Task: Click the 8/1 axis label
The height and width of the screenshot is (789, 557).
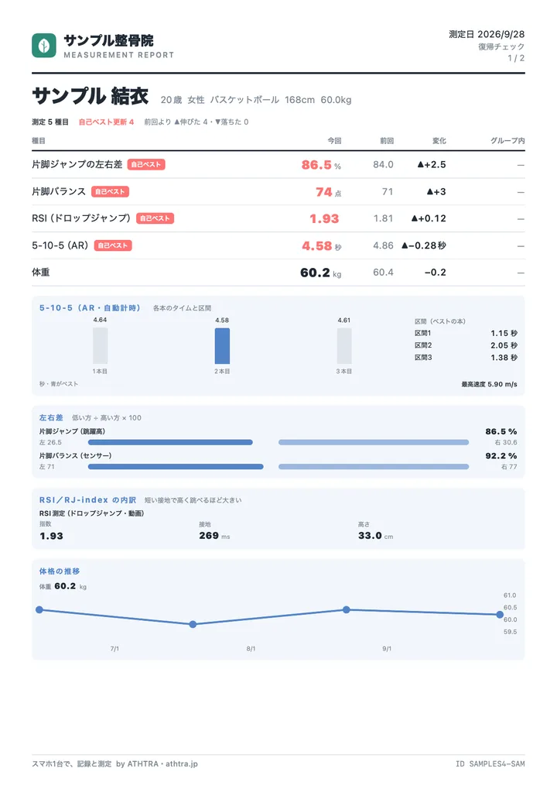Action: [x=251, y=649]
